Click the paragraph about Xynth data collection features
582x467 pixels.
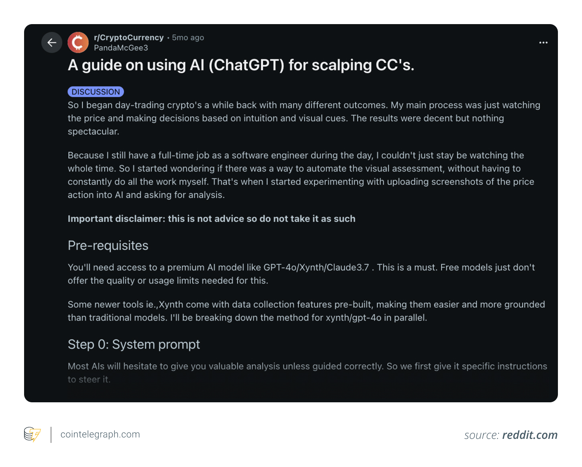[306, 311]
